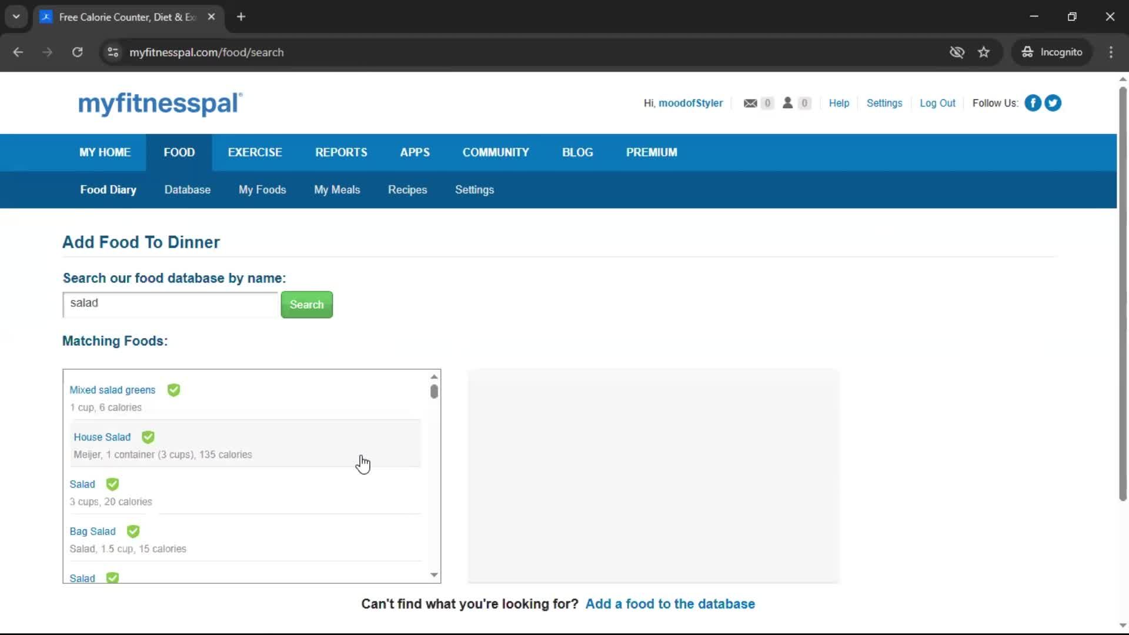Open friend requests person icon
1129x635 pixels.
[x=787, y=103]
